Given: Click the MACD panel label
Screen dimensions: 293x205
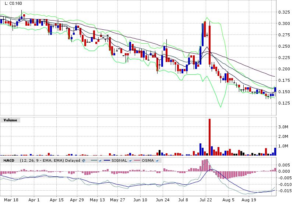Looking at the screenshot, I should coord(9,161).
